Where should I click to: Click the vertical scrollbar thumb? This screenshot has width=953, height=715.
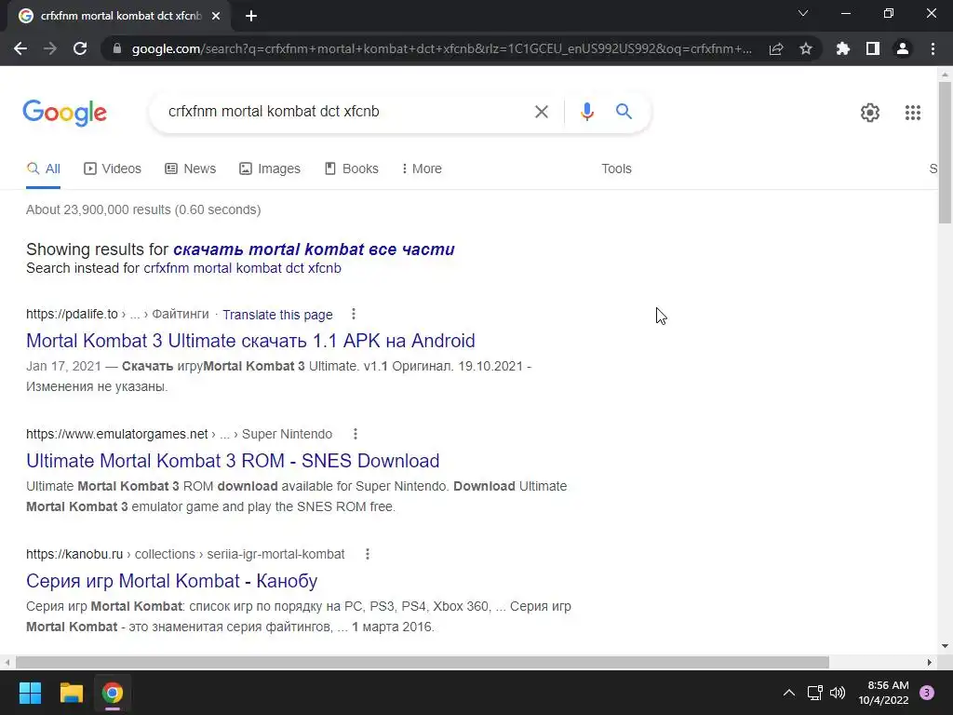click(945, 152)
